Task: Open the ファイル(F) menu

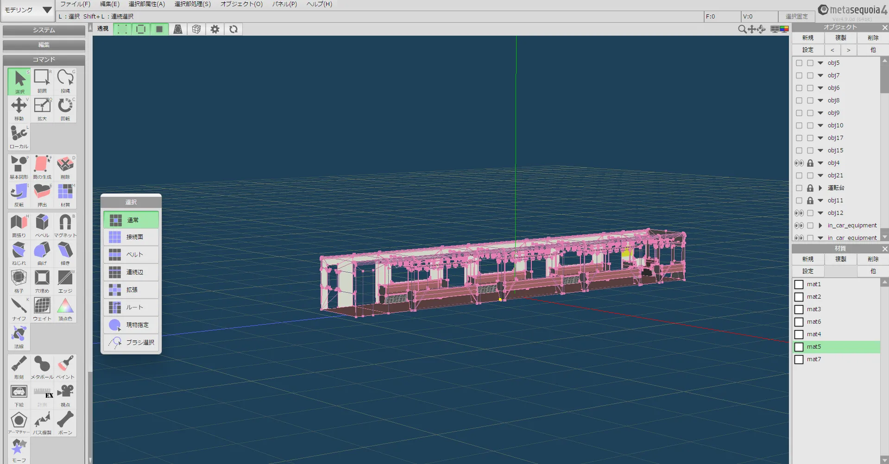Action: tap(75, 4)
